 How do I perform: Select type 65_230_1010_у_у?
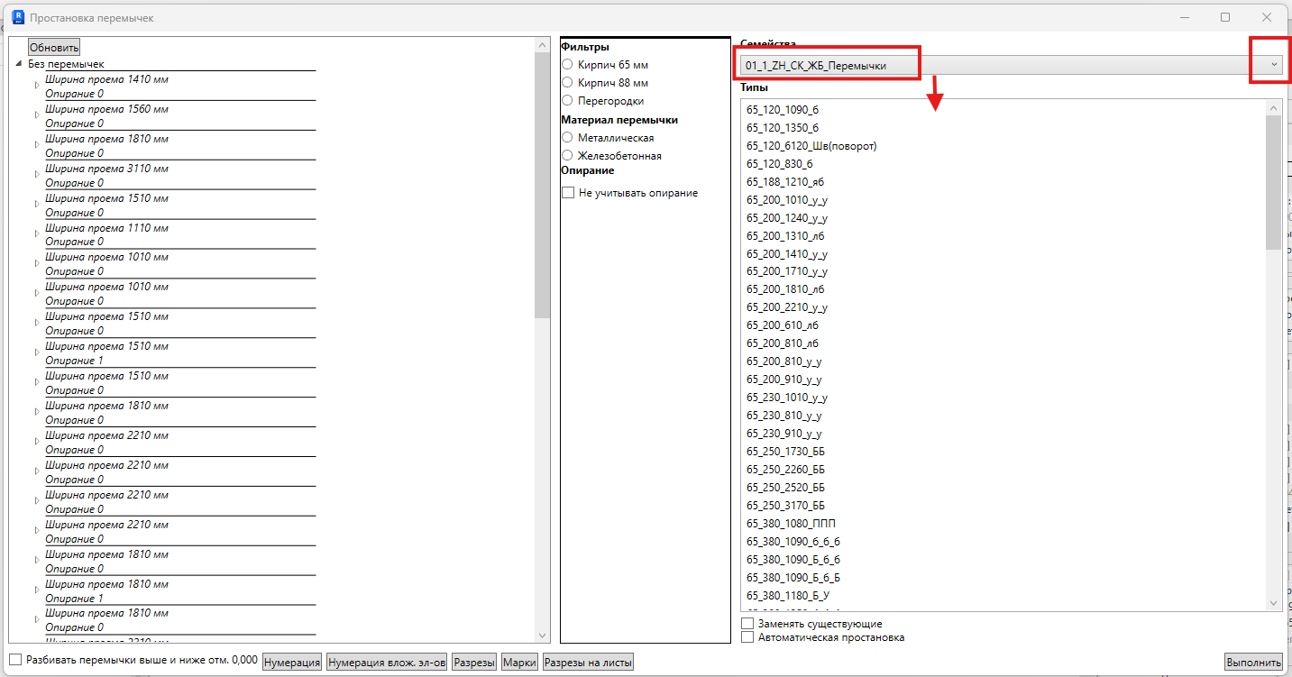(787, 398)
